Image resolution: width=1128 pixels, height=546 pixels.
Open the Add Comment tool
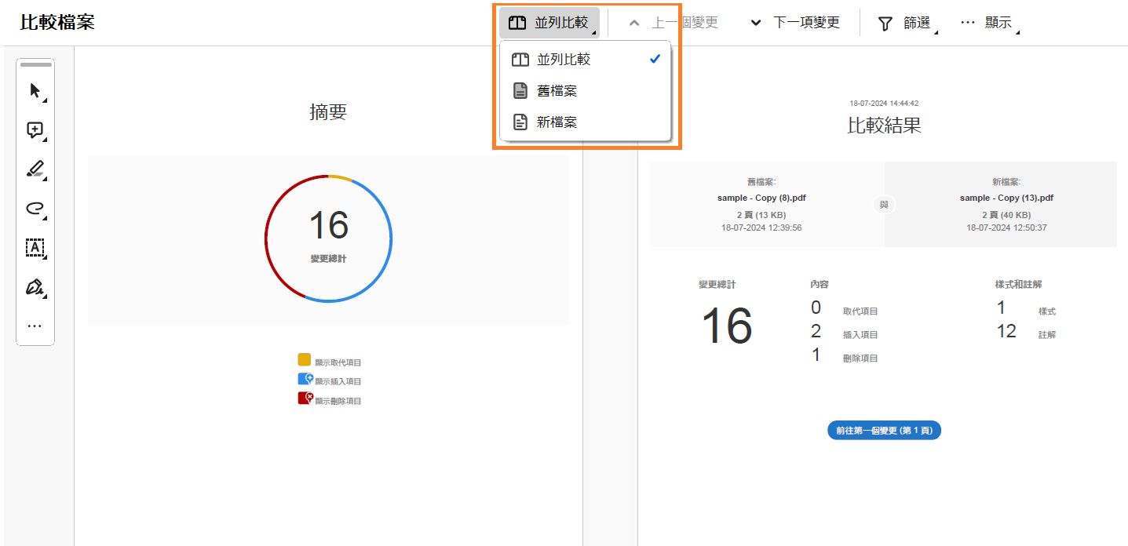[x=35, y=130]
